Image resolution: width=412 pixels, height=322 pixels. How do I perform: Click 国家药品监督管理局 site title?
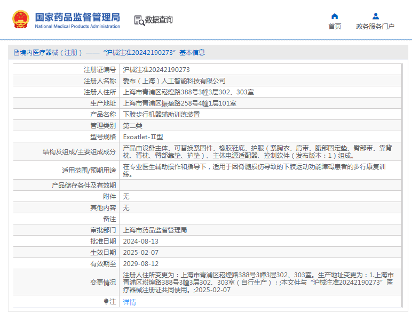tap(77, 17)
